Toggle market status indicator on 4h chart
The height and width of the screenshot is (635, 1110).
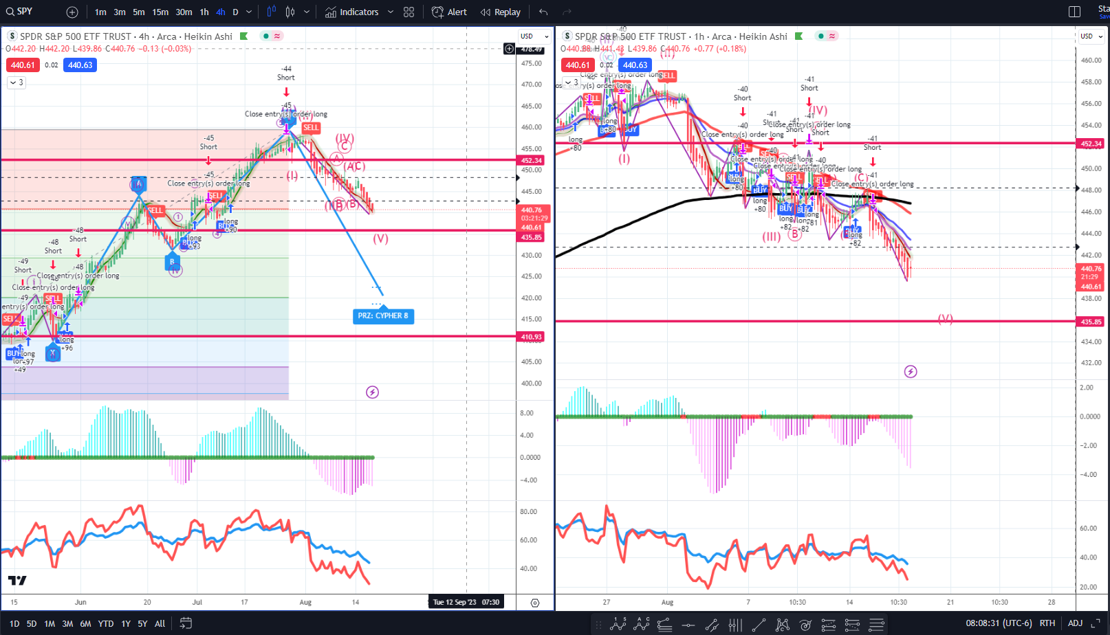(265, 36)
